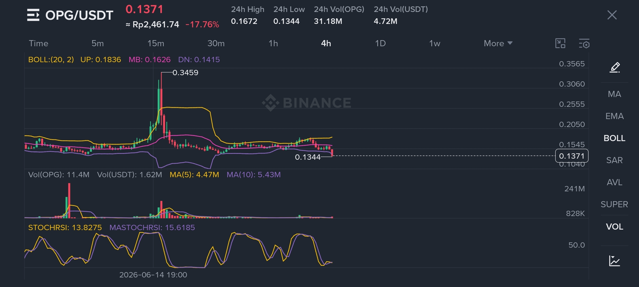This screenshot has width=639, height=287.
Task: Select the 1w interval
Action: click(x=435, y=43)
